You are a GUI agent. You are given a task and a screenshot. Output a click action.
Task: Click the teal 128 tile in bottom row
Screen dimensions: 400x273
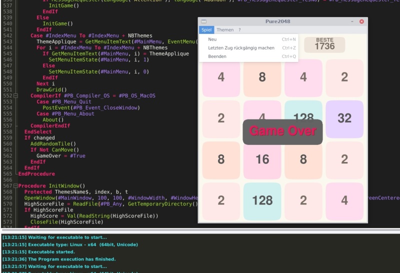click(x=262, y=201)
